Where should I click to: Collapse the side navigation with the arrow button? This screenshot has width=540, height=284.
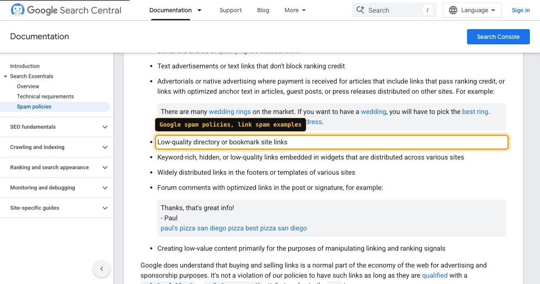(102, 268)
